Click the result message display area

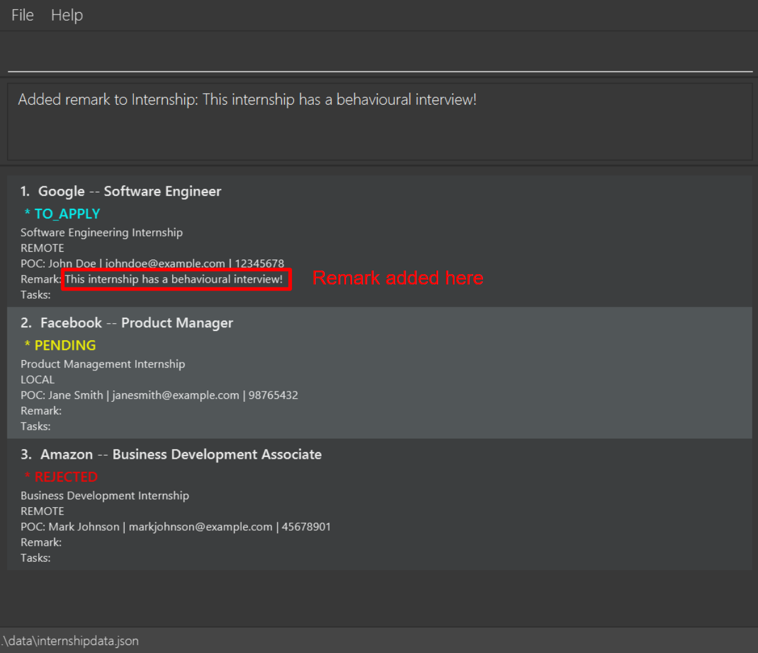pos(379,122)
